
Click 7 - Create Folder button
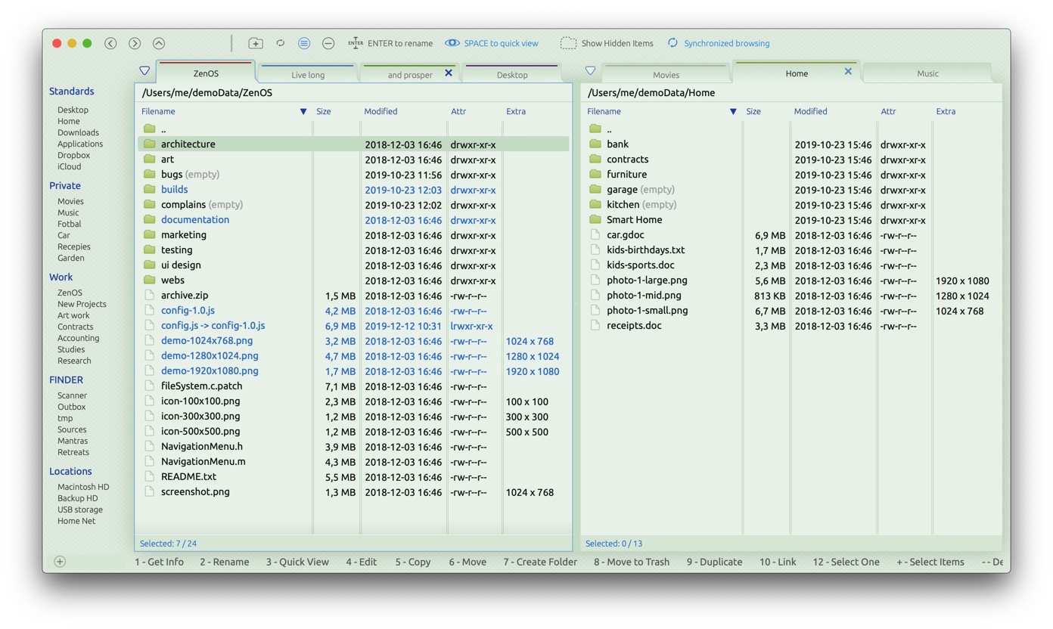[x=540, y=562]
